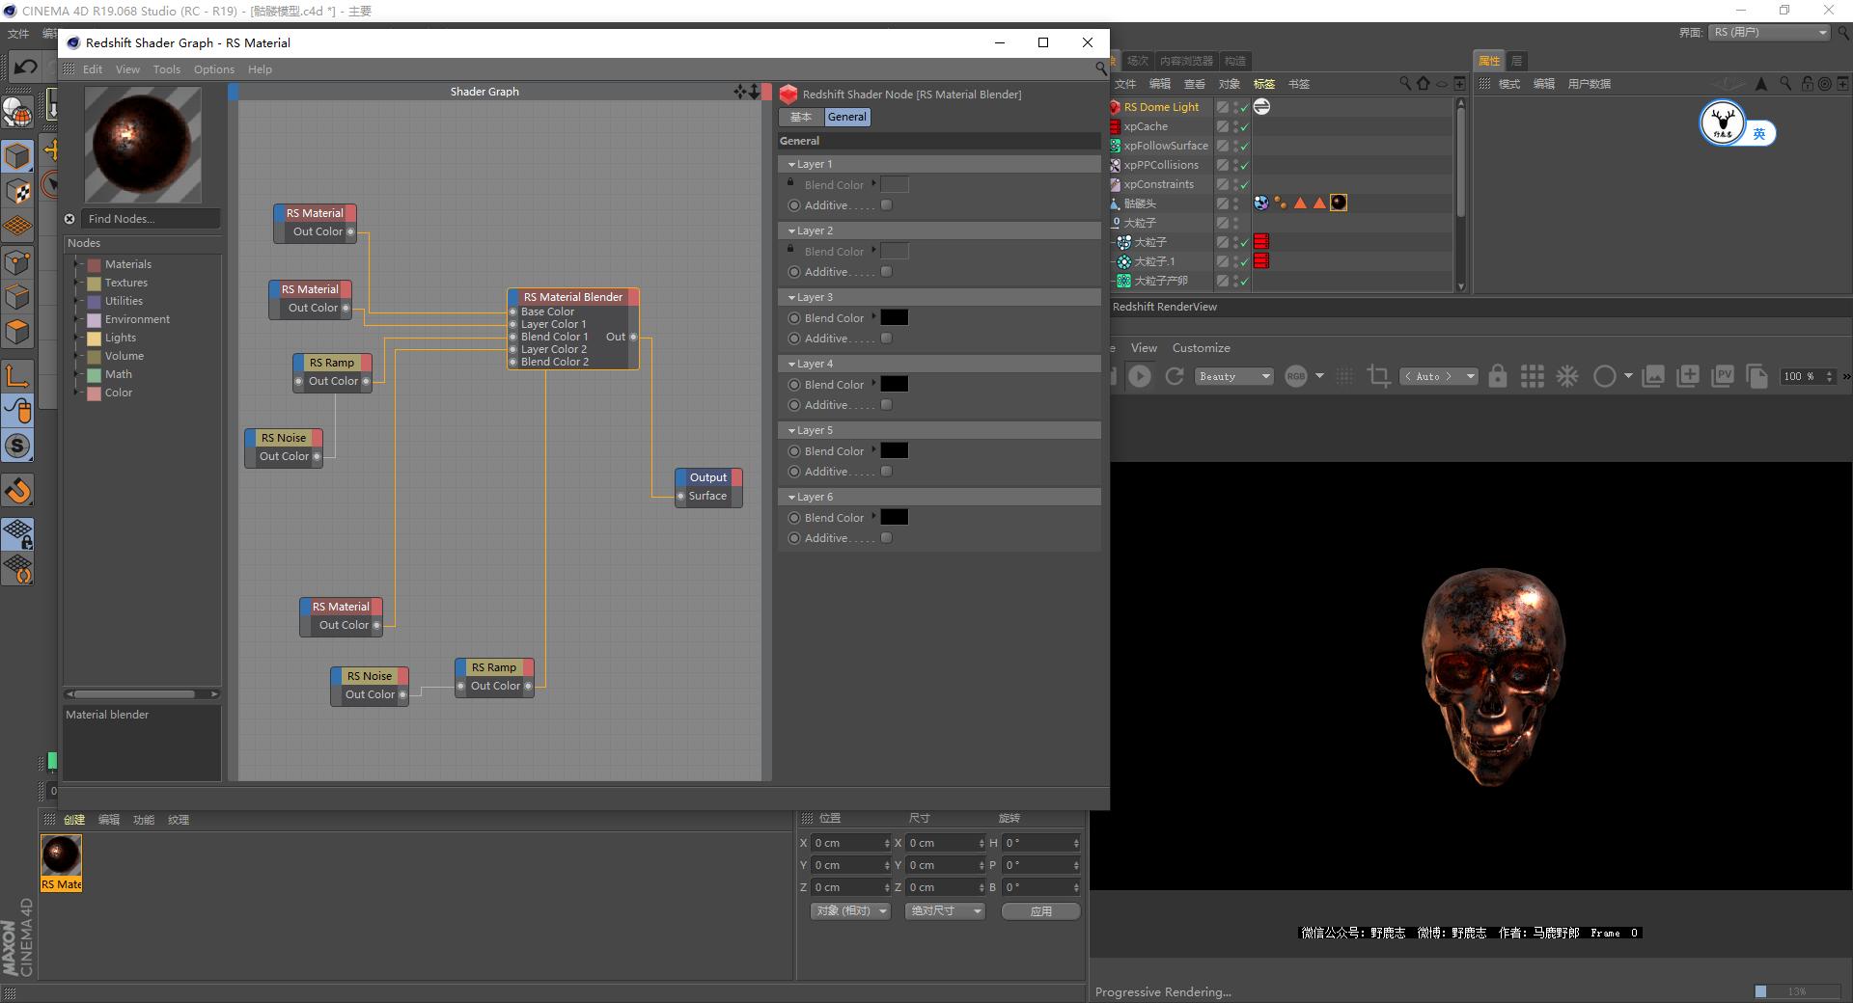The height and width of the screenshot is (1003, 1853).
Task: Click the snowflake freeze icon in RenderView
Action: pos(1567,376)
